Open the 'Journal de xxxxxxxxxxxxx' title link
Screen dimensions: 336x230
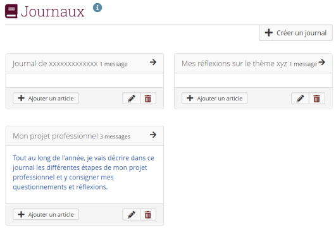(55, 64)
